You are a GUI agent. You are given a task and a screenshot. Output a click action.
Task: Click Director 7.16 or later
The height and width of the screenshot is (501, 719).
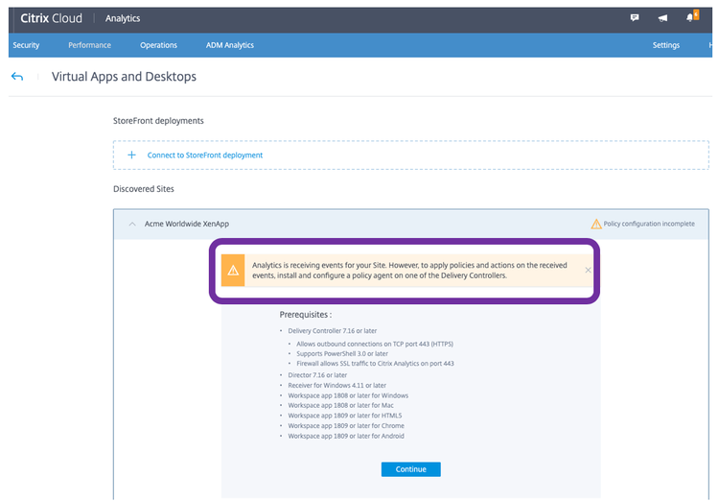point(317,375)
